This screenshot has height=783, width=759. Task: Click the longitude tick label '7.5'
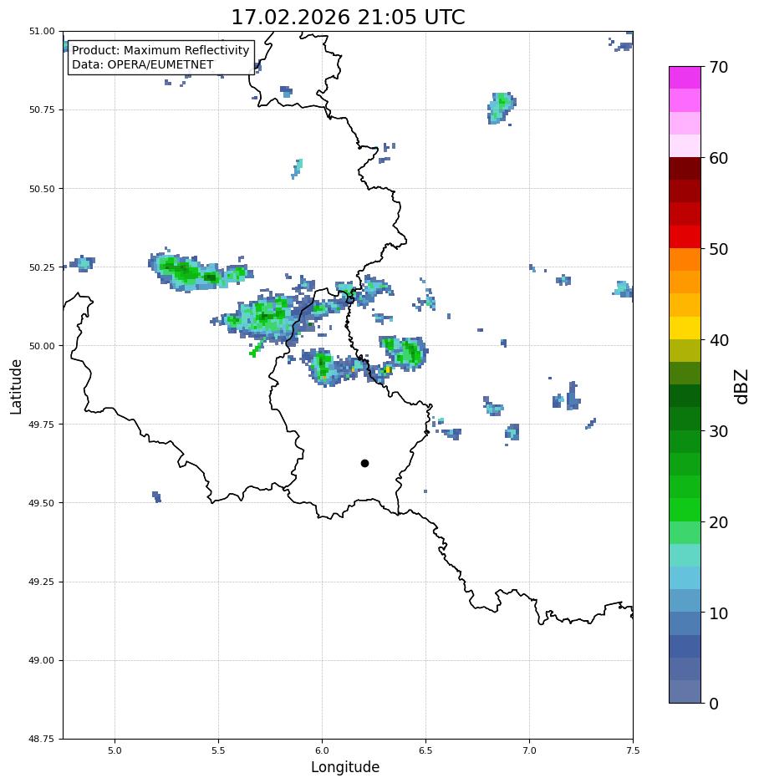pyautogui.click(x=633, y=750)
